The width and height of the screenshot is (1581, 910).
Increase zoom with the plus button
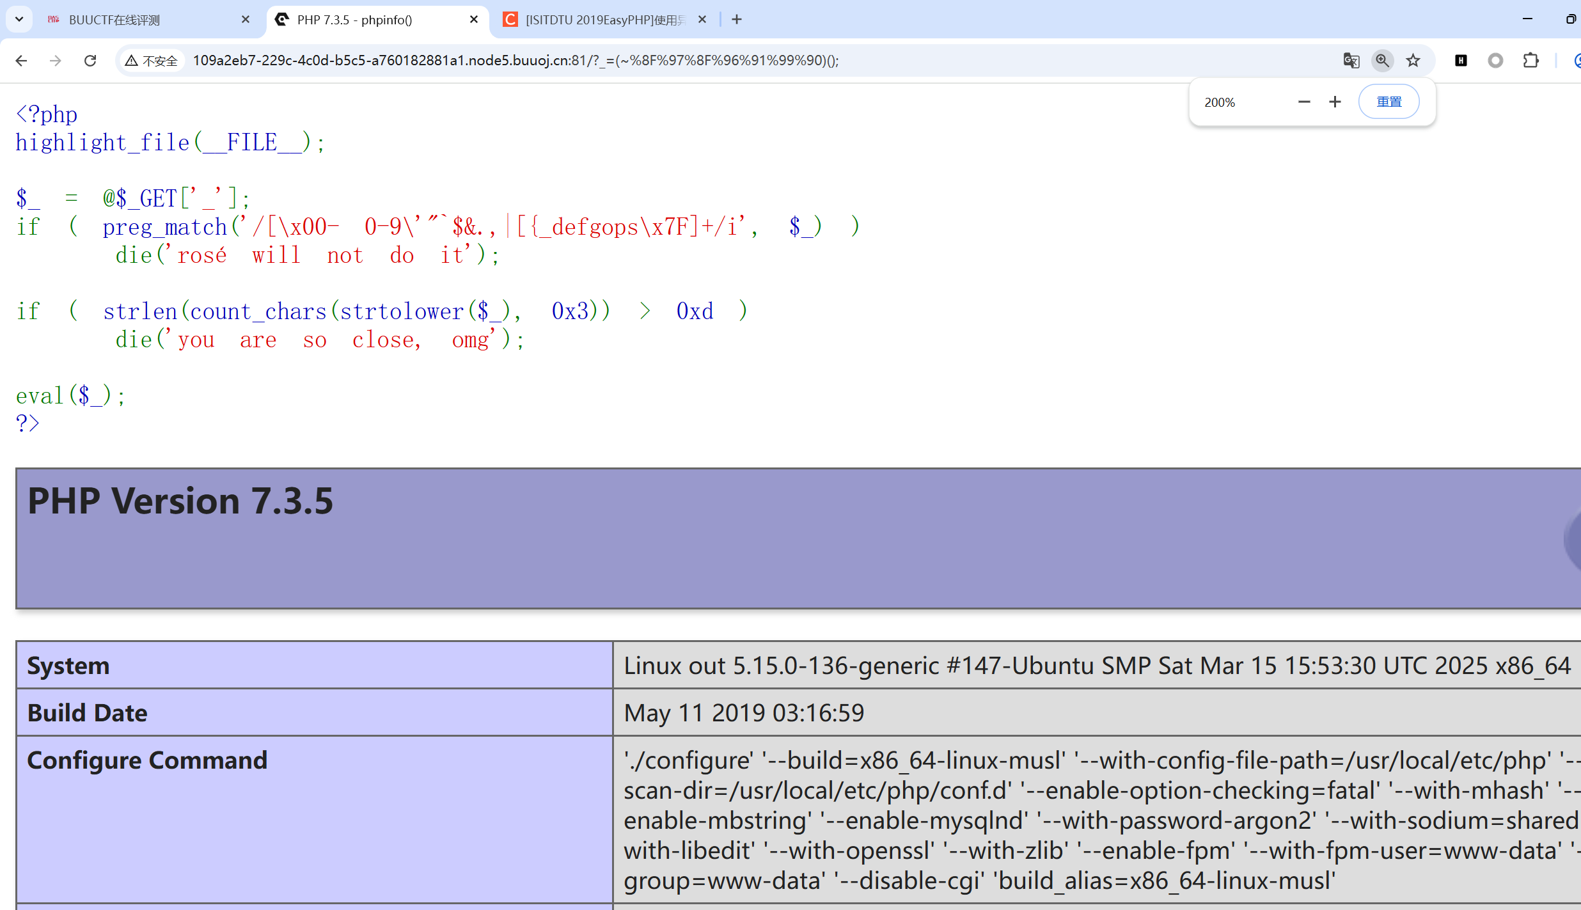click(x=1335, y=102)
